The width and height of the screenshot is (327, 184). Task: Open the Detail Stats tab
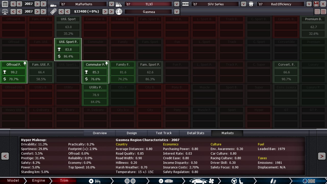[195, 133]
